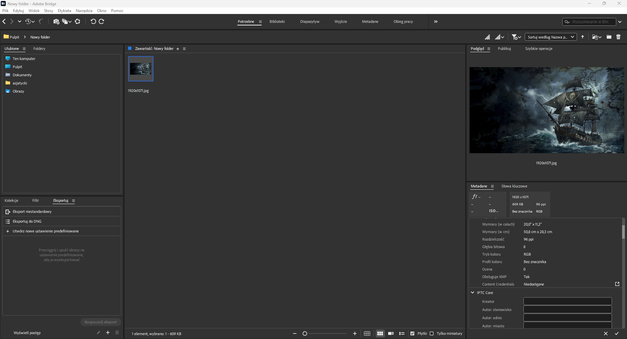Cancel metadata changes with X icon
The width and height of the screenshot is (627, 339).
[606, 333]
